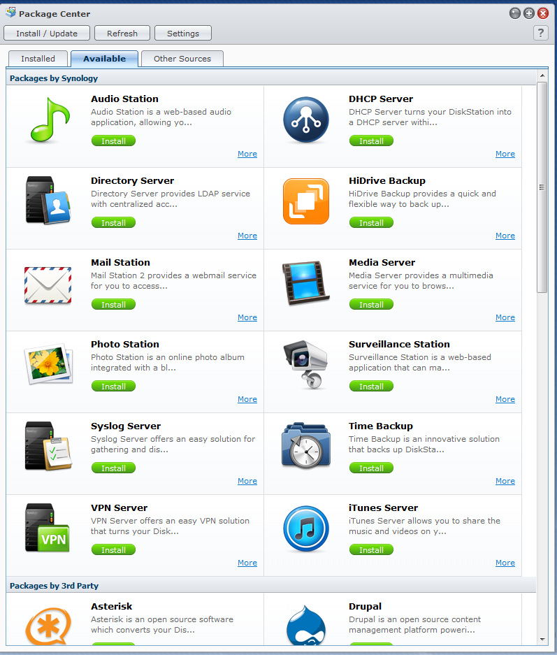Screen dimensions: 557x655
Task: Install Media Server
Action: point(371,305)
